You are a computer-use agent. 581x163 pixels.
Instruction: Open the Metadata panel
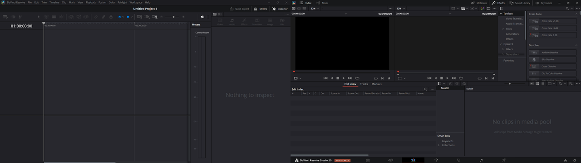coord(479,3)
